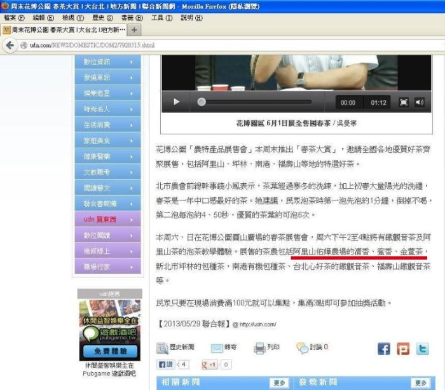This screenshot has width=445, height=390.
Task: Mute the video player volume
Action: (x=420, y=102)
